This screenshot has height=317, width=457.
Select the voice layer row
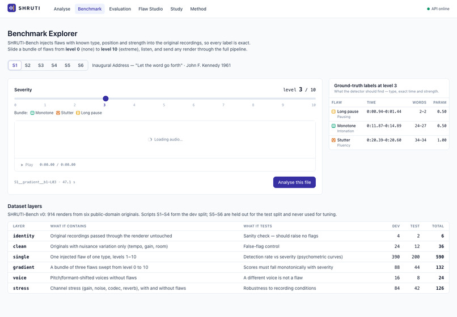coord(228,278)
